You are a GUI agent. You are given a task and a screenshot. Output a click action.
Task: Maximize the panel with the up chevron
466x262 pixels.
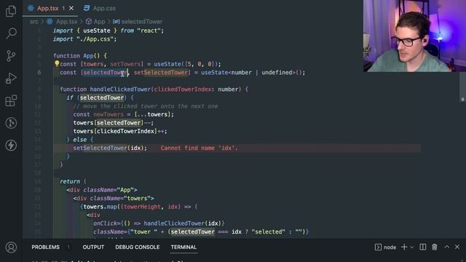pos(446,247)
